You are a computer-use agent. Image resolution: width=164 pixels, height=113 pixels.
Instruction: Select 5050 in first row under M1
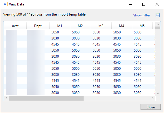click(55, 32)
